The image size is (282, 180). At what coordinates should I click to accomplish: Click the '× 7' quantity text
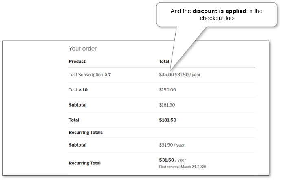click(108, 75)
